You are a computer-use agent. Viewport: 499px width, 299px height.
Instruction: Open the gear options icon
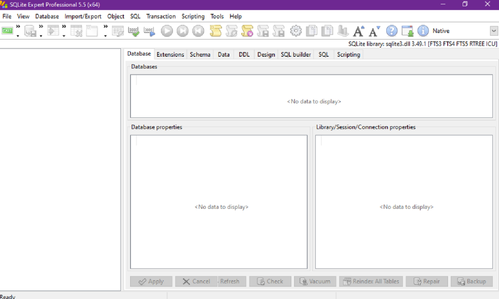tap(296, 31)
